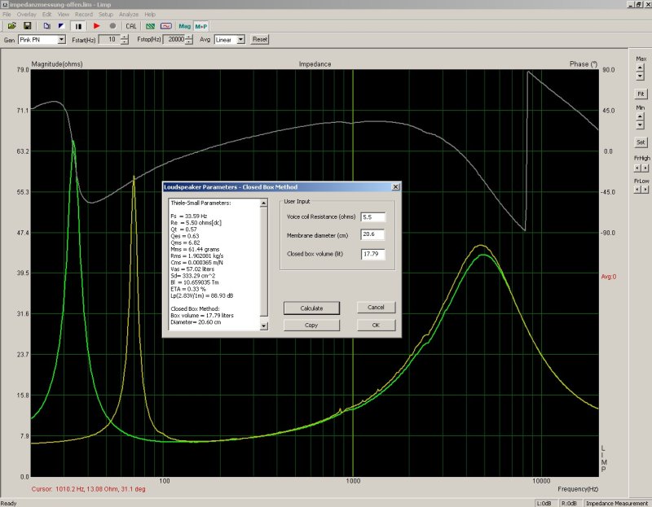Click the Open file folder icon

coord(11,26)
